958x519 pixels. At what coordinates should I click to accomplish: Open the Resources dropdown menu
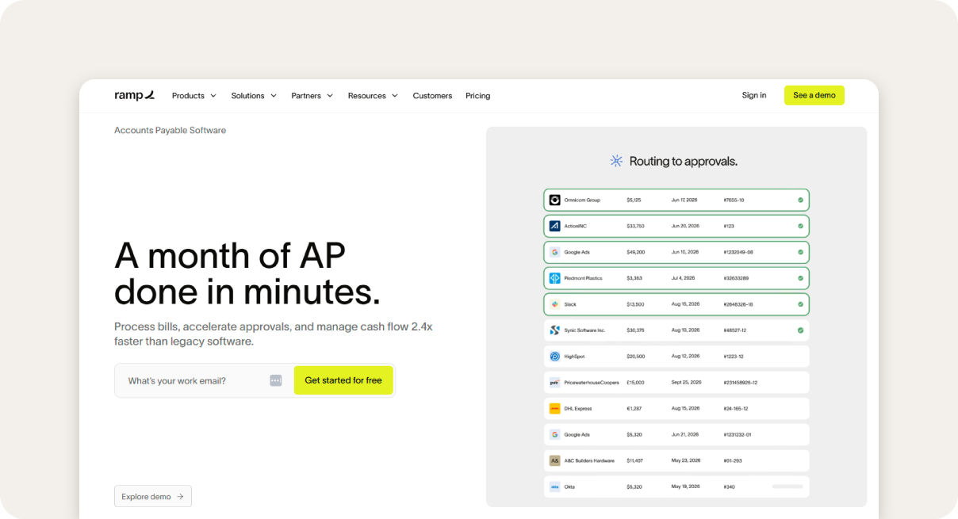coord(373,96)
